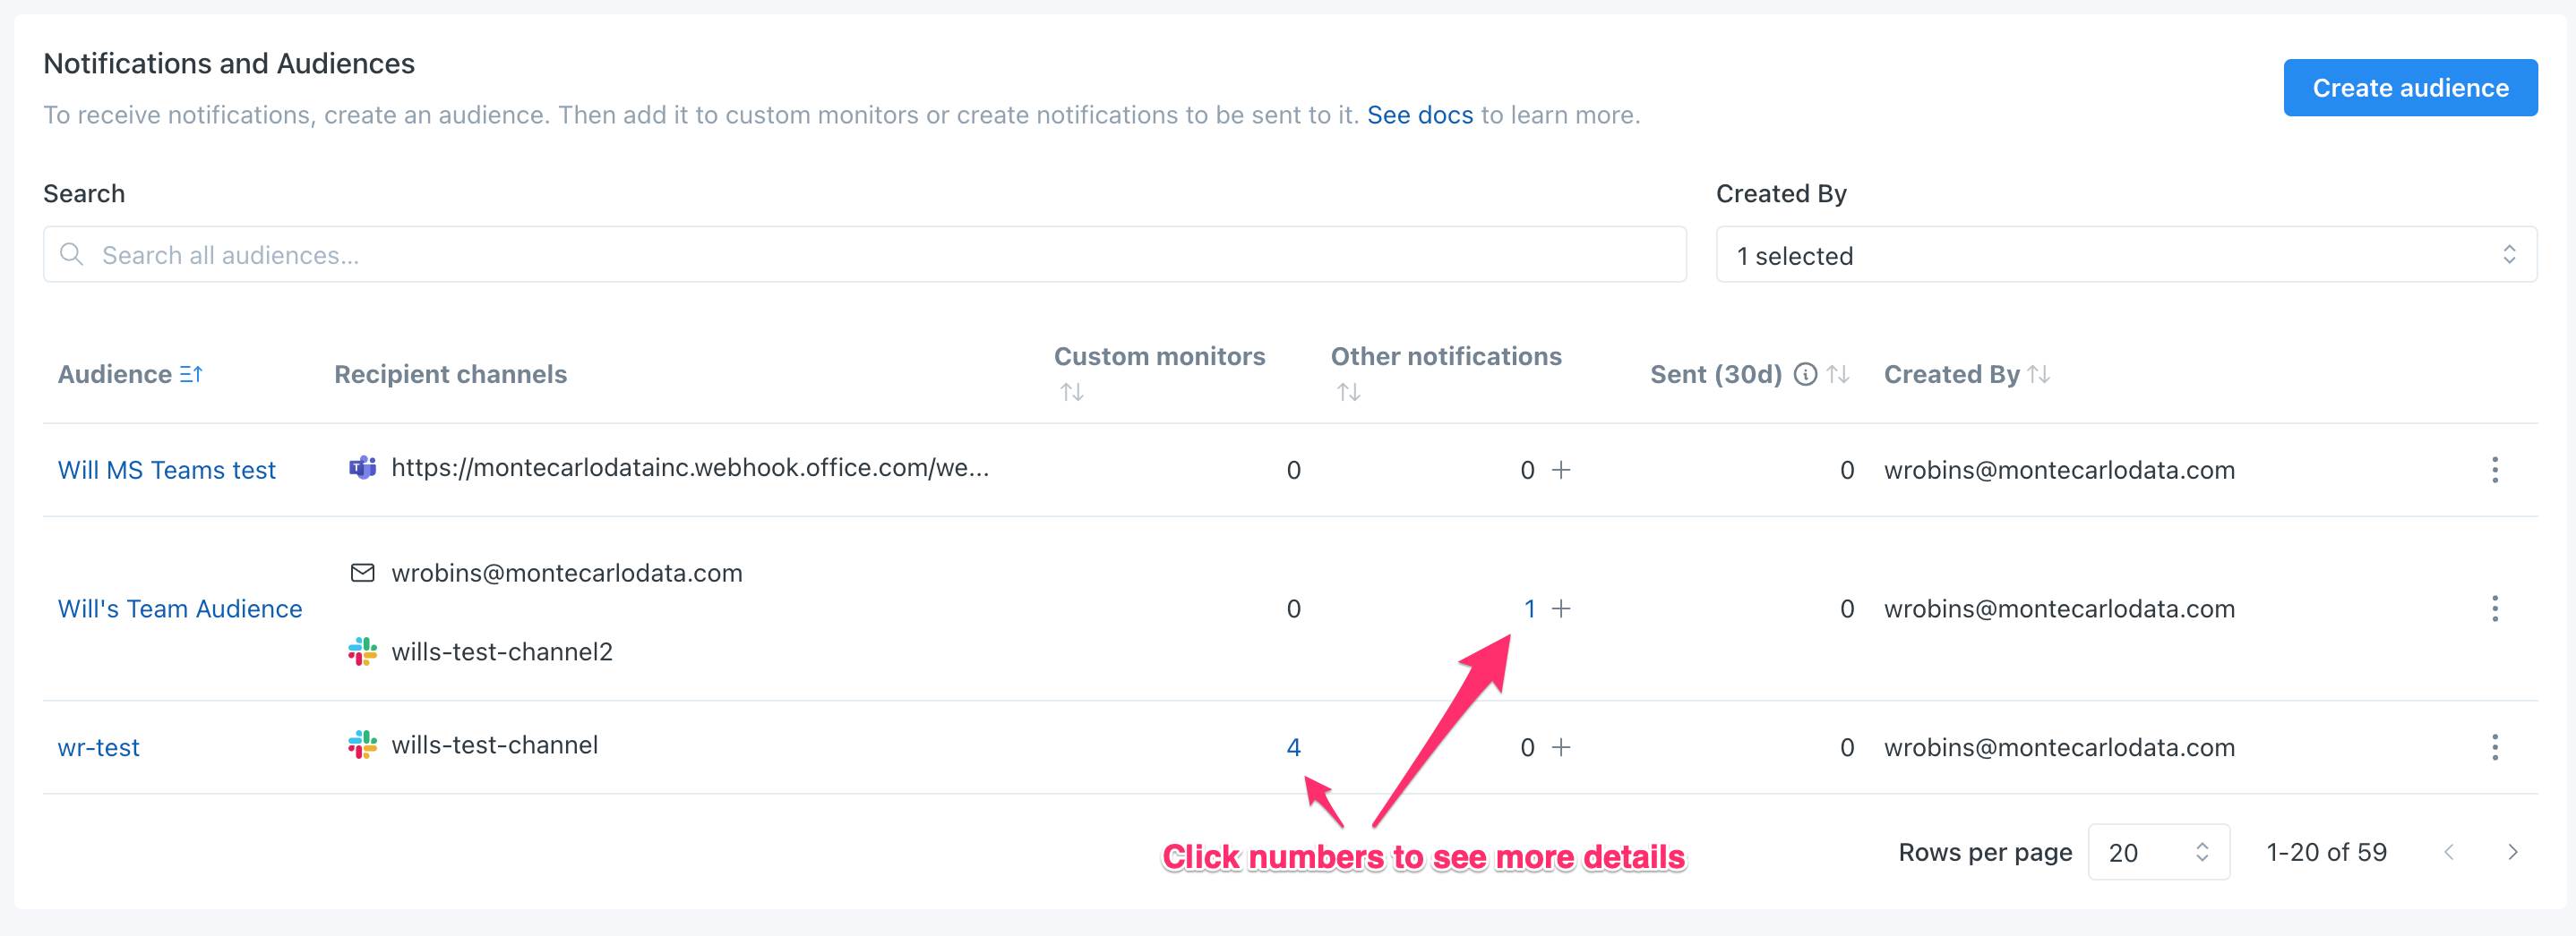Open the See docs link
The image size is (2576, 936).
coord(1419,115)
